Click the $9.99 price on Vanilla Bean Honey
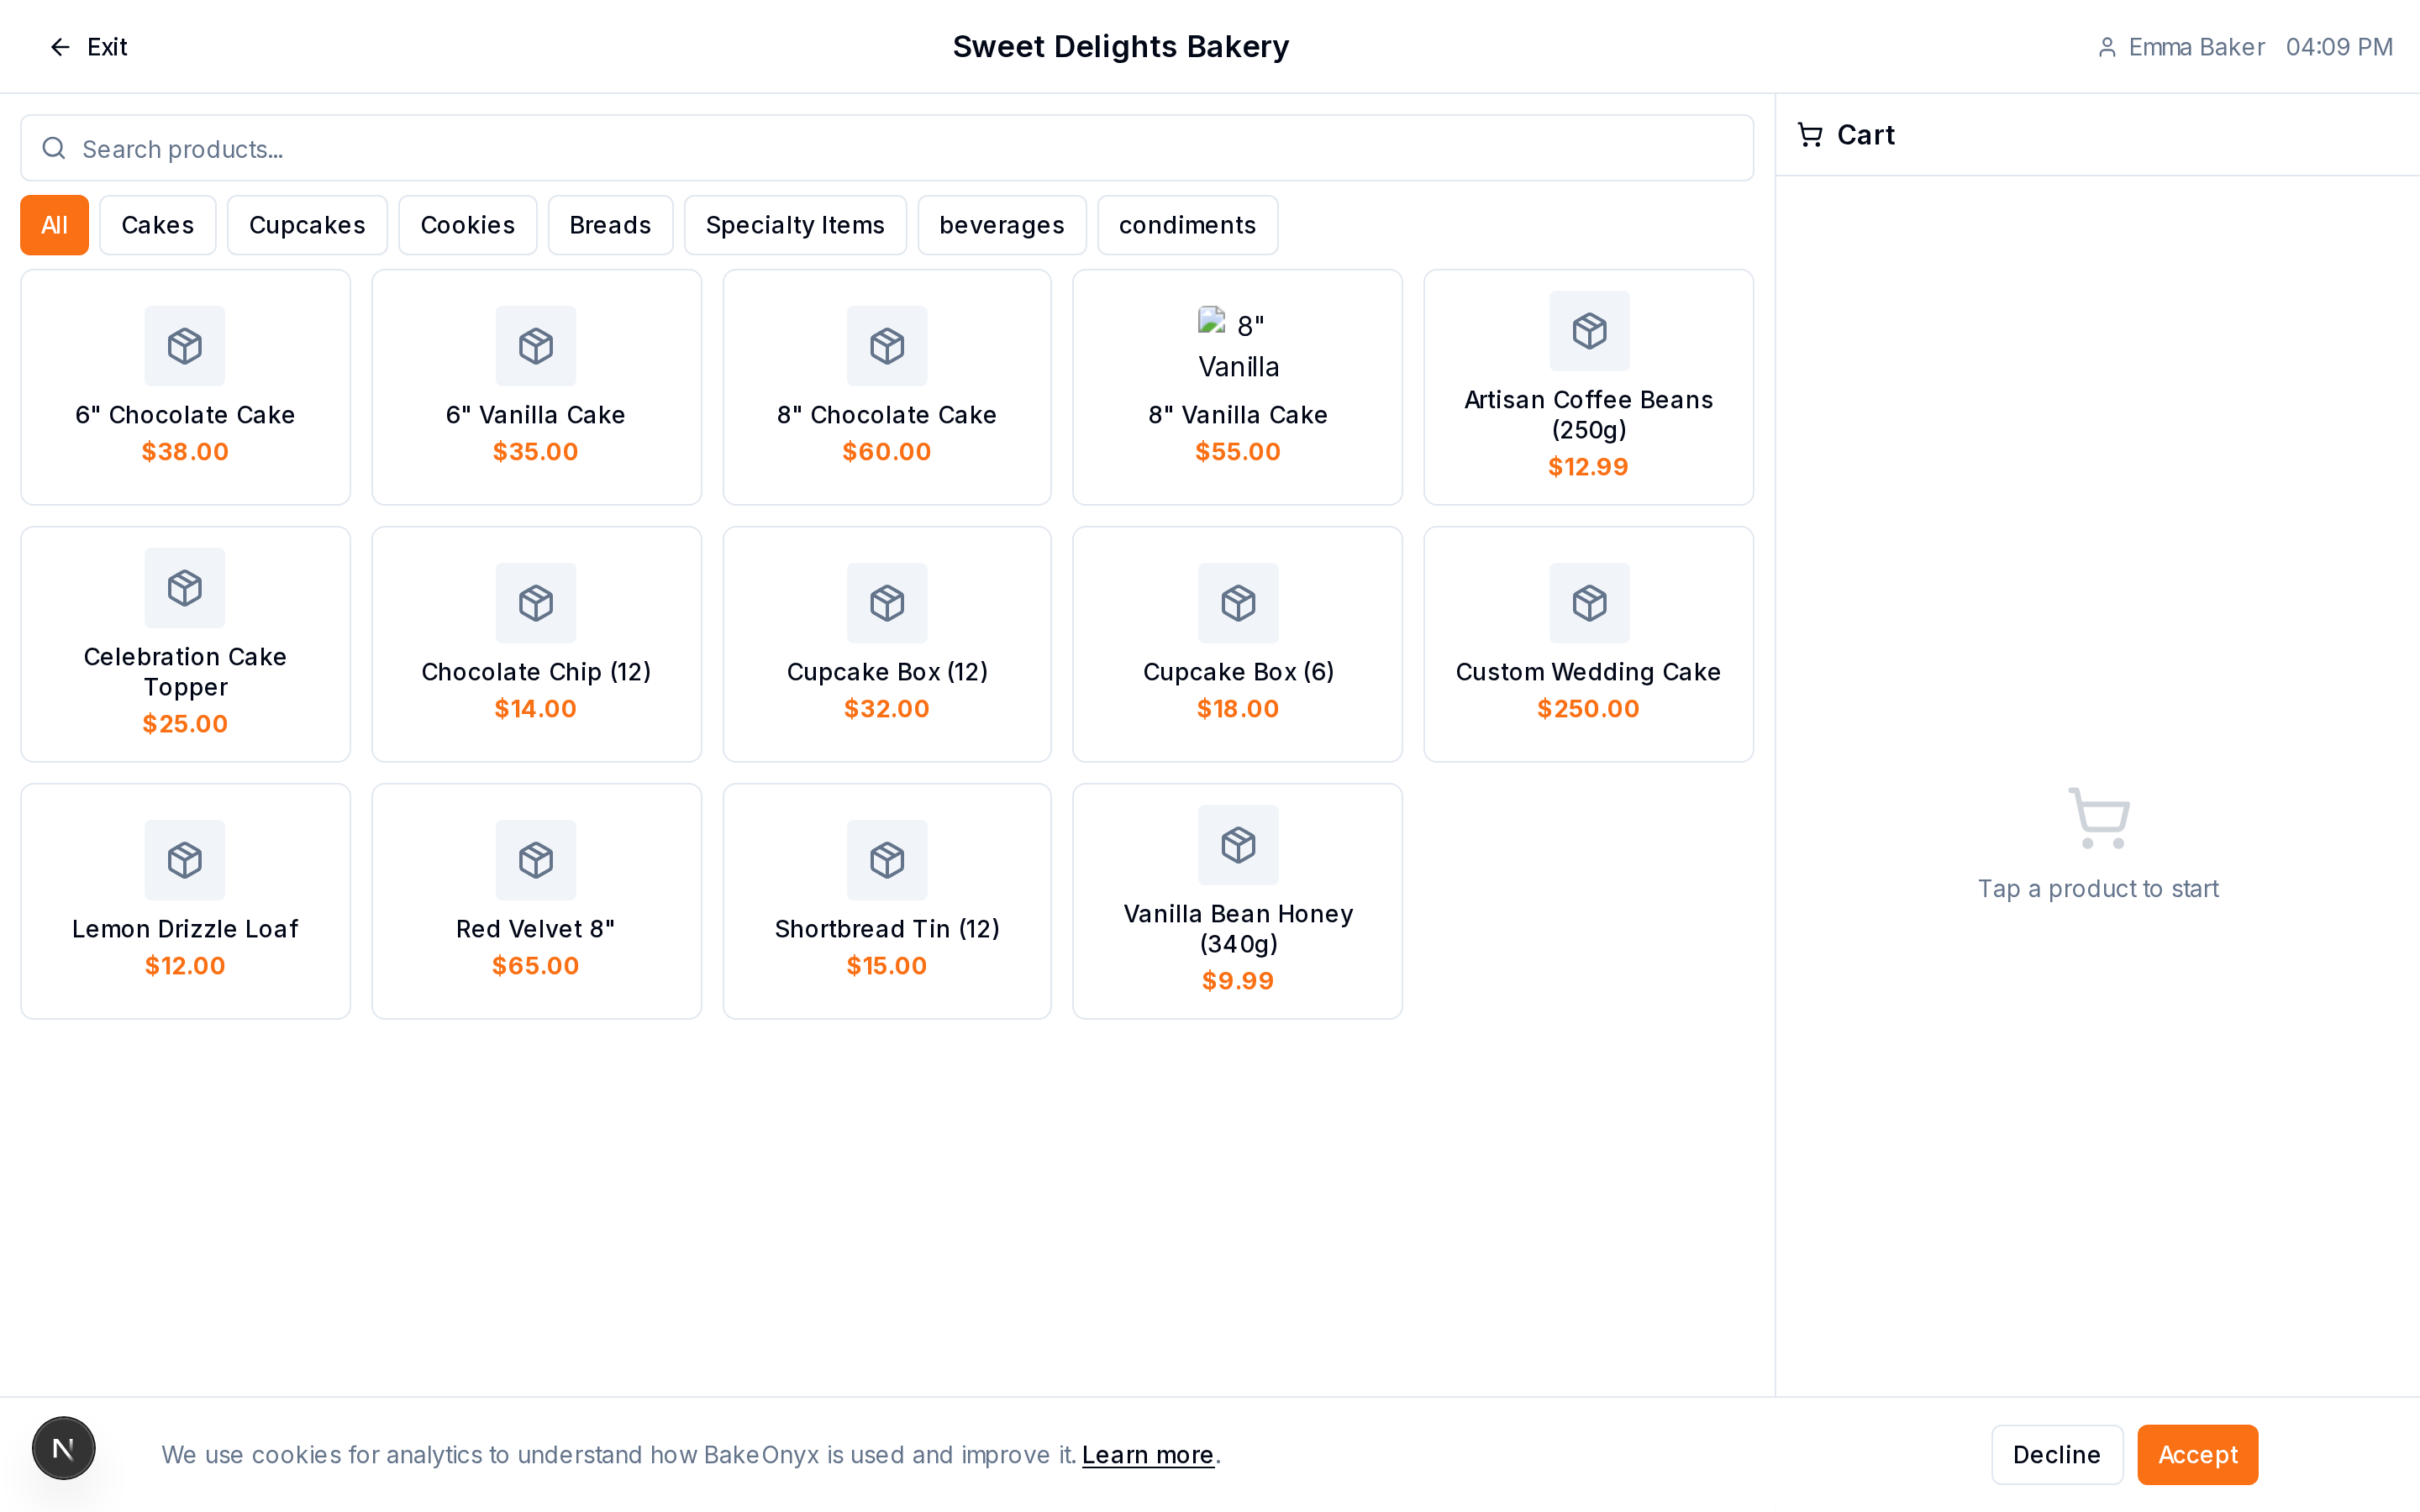This screenshot has height=1512, width=2420. point(1238,981)
